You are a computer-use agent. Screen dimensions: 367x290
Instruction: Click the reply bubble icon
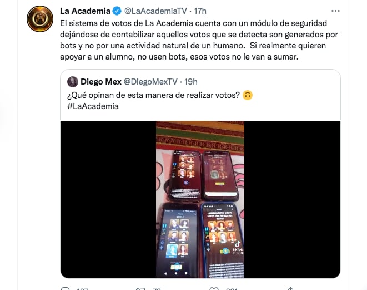point(66,288)
